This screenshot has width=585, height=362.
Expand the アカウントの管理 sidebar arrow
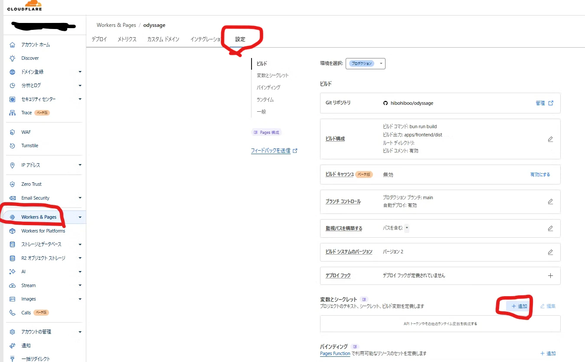[x=80, y=332]
